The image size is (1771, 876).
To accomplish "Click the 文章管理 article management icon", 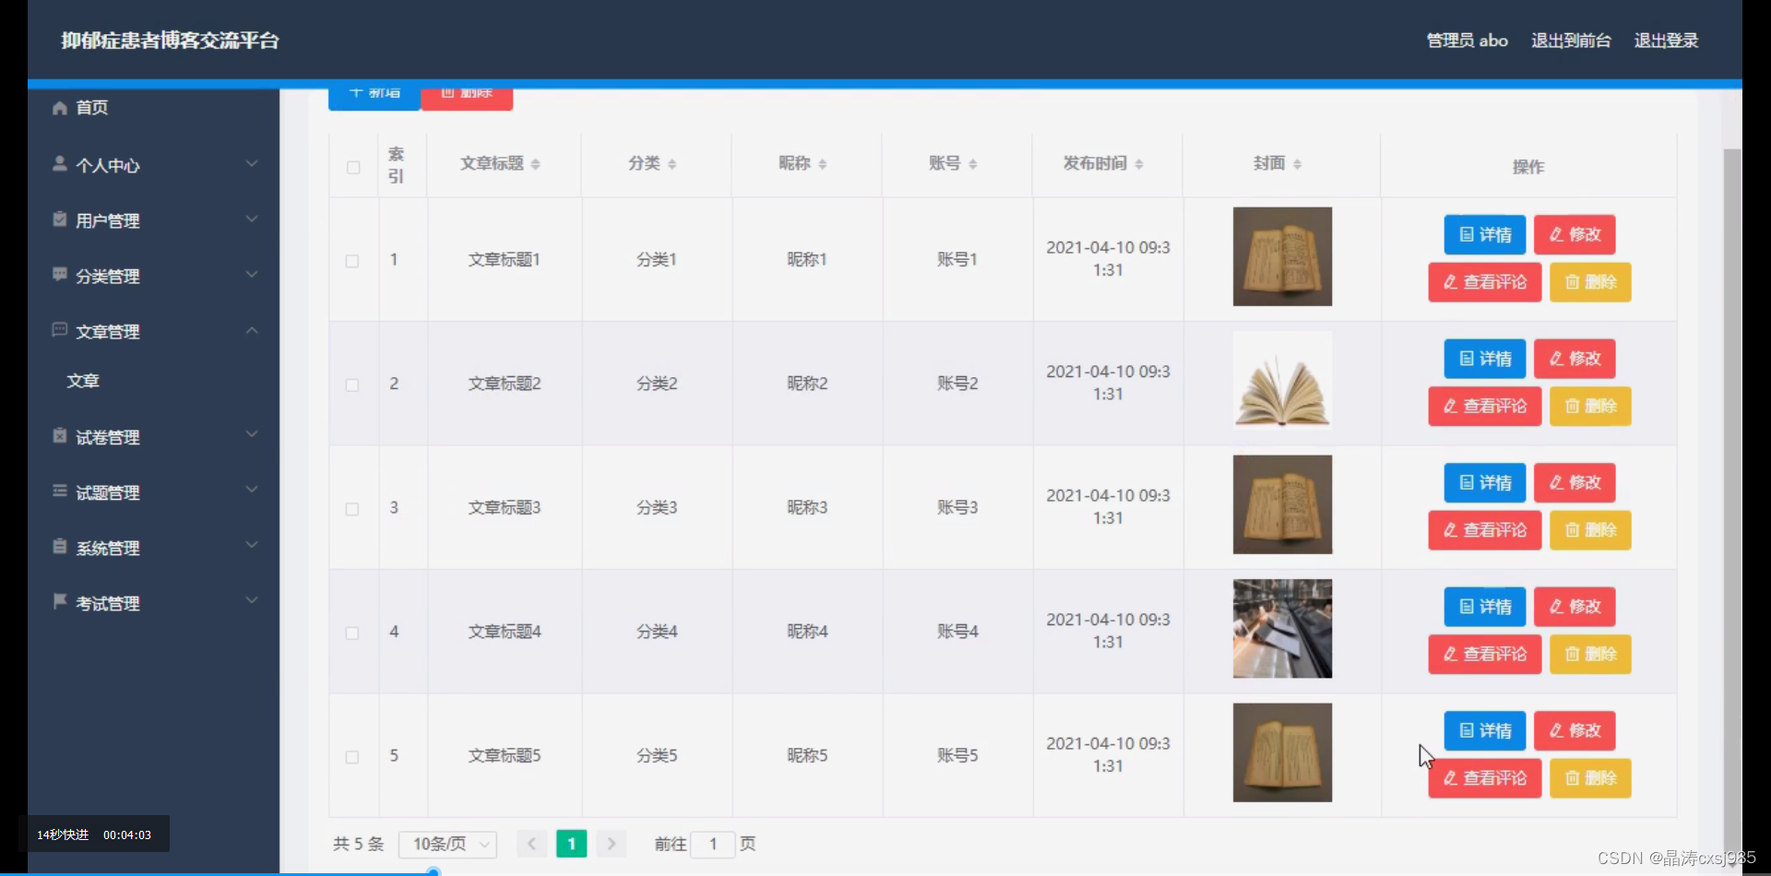I will [58, 330].
